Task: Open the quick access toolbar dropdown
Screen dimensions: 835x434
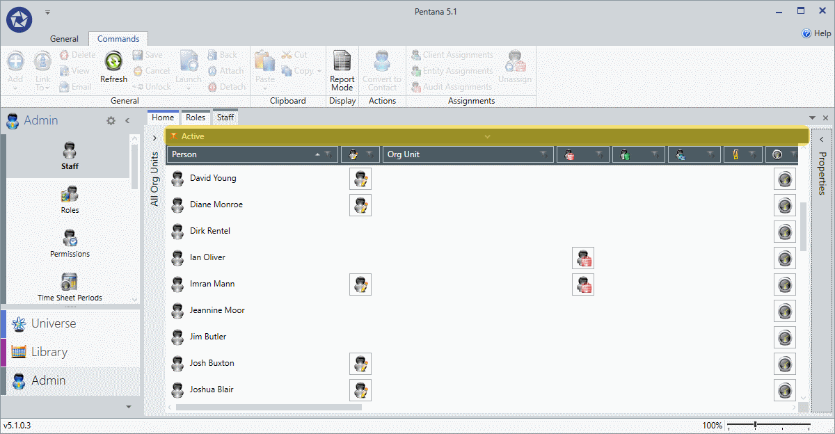Action: pos(48,12)
